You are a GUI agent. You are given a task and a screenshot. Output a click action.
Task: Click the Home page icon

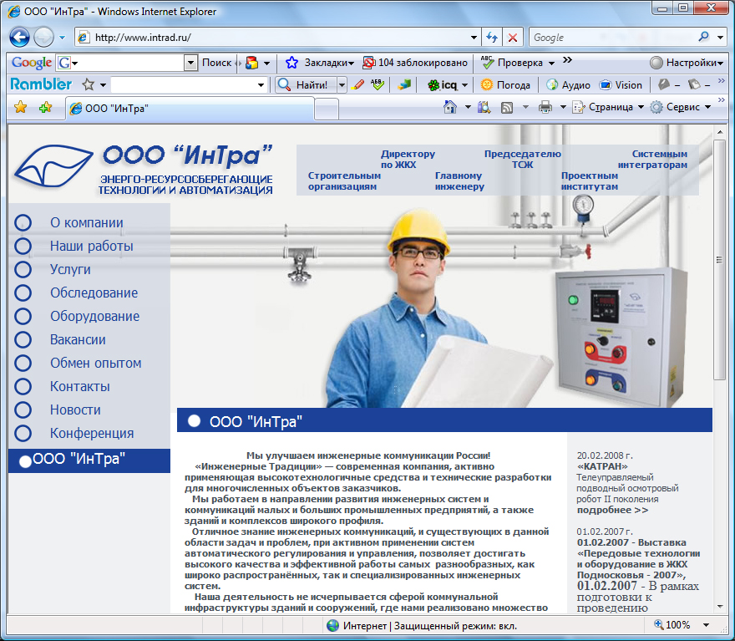(450, 107)
